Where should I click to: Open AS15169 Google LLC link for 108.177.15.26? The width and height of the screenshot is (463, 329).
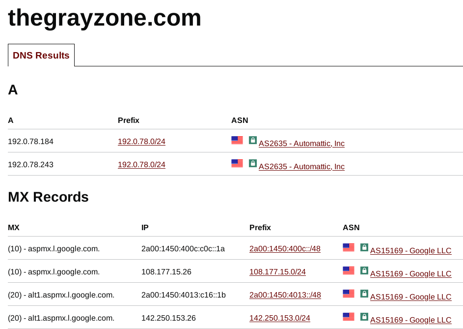[x=410, y=274]
